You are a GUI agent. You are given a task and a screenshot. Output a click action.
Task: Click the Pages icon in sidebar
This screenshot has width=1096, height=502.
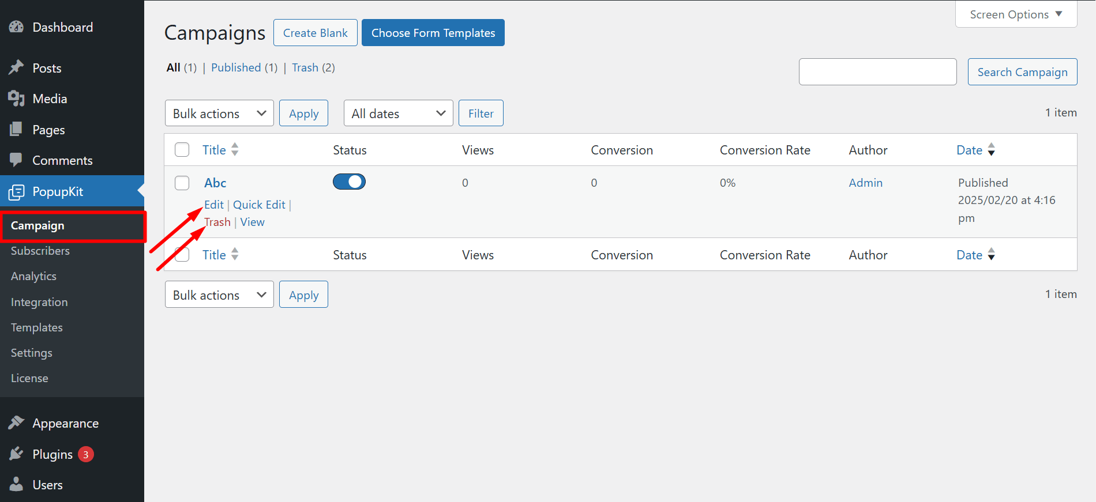(x=16, y=130)
